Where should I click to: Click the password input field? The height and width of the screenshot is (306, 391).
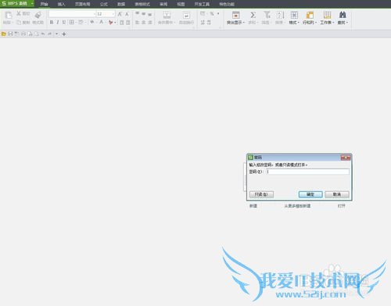pos(308,172)
